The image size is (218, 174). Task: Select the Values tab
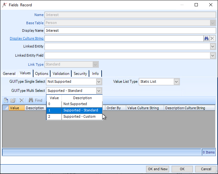(x=25, y=73)
